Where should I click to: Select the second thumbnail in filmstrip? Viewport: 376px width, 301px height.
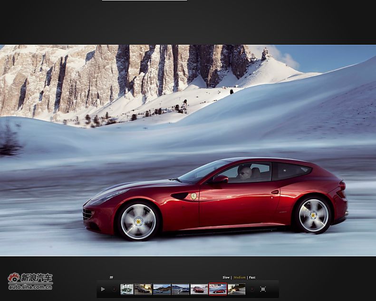pos(143,289)
